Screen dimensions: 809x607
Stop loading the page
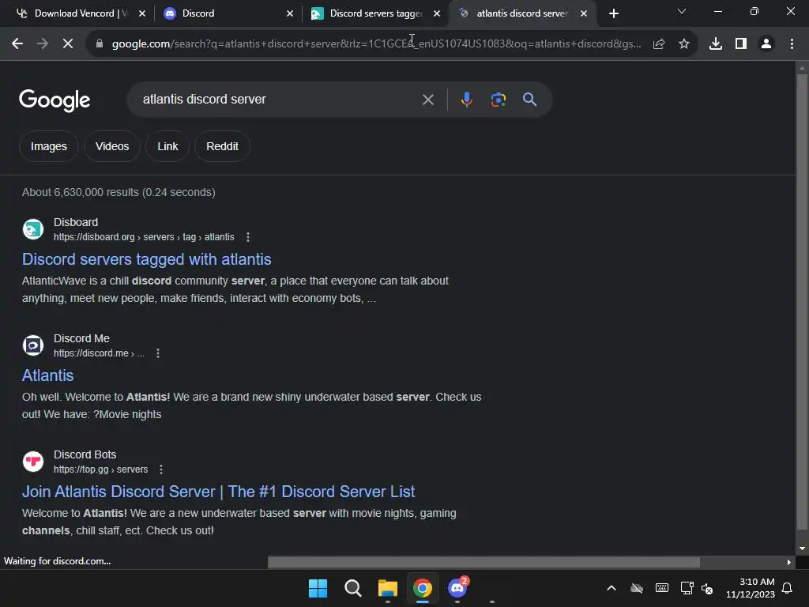[68, 44]
